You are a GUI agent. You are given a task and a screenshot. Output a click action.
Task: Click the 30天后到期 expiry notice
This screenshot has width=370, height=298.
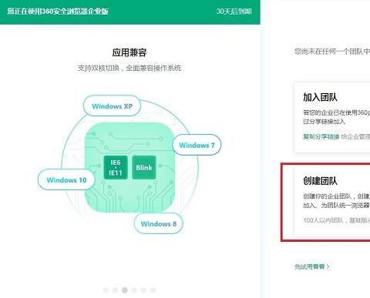click(234, 12)
